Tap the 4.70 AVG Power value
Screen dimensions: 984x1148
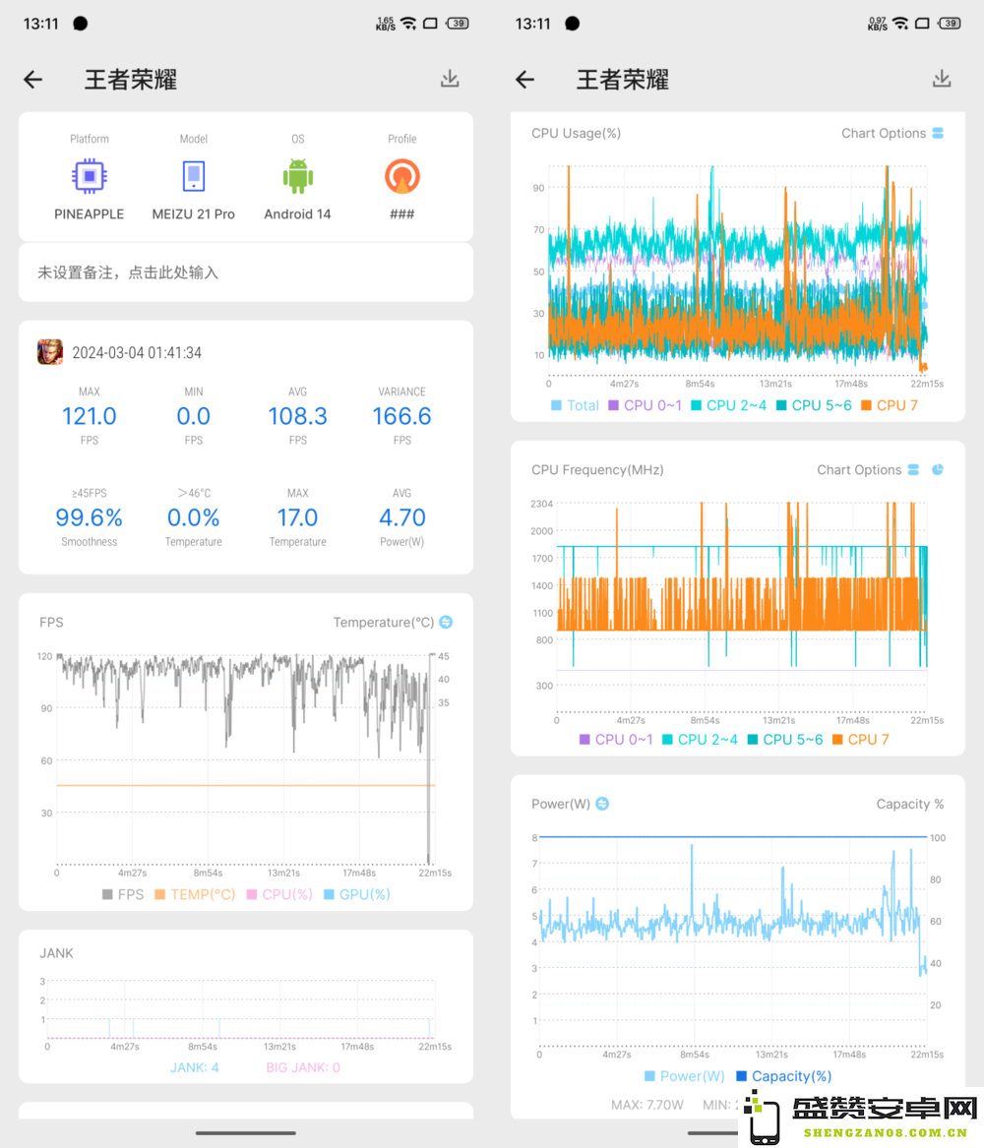tap(401, 517)
